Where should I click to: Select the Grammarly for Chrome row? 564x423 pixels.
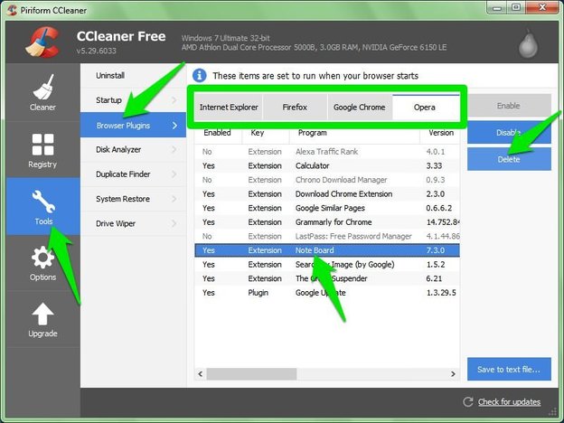point(329,221)
